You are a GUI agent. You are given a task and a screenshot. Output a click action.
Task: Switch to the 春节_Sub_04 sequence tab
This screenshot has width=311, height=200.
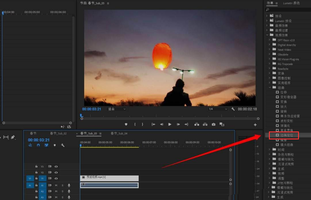pos(119,134)
